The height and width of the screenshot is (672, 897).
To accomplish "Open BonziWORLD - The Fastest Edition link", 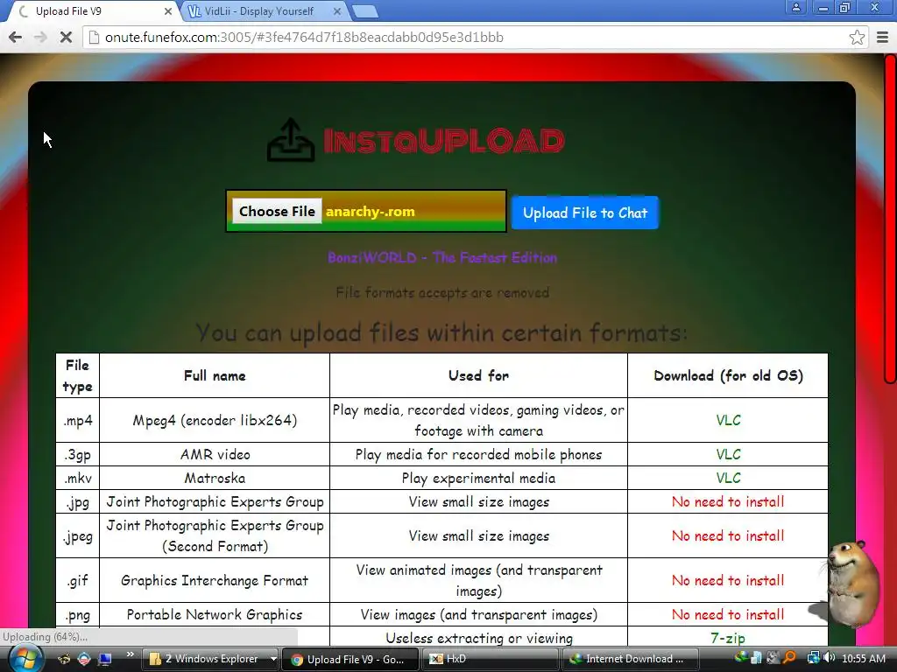I will click(442, 258).
